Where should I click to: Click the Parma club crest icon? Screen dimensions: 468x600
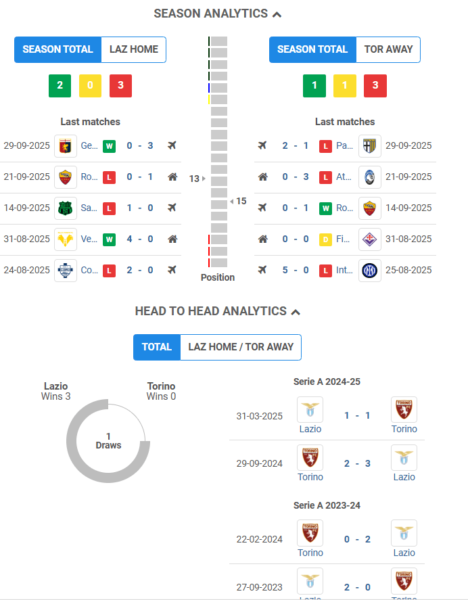(x=370, y=145)
